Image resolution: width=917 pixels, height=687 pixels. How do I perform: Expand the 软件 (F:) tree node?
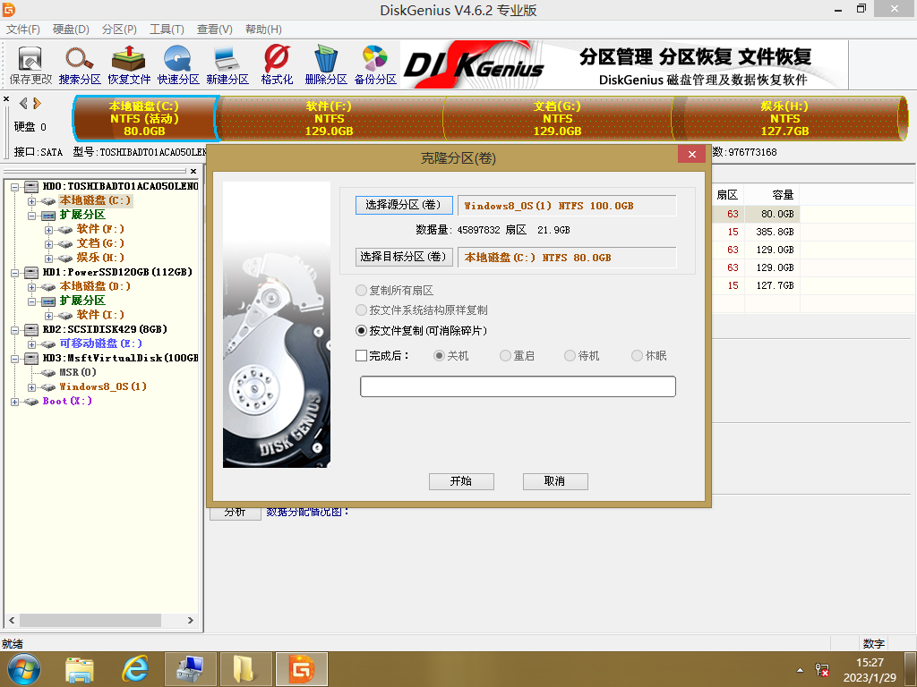pyautogui.click(x=48, y=230)
